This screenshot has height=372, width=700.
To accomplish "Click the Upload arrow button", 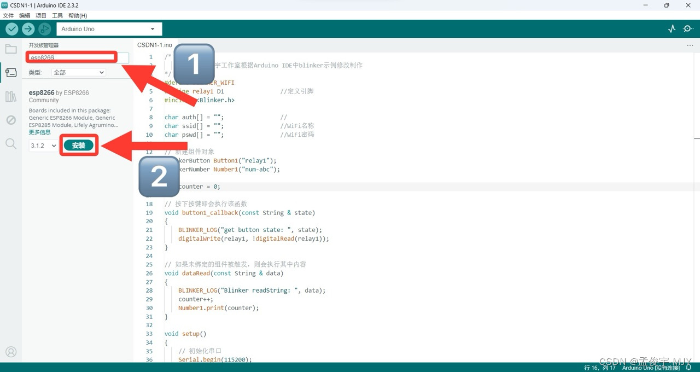I will pos(28,29).
